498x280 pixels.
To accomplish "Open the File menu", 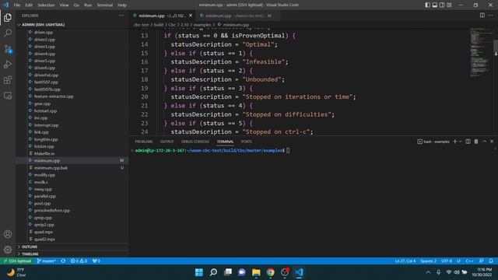I will tap(17, 5).
